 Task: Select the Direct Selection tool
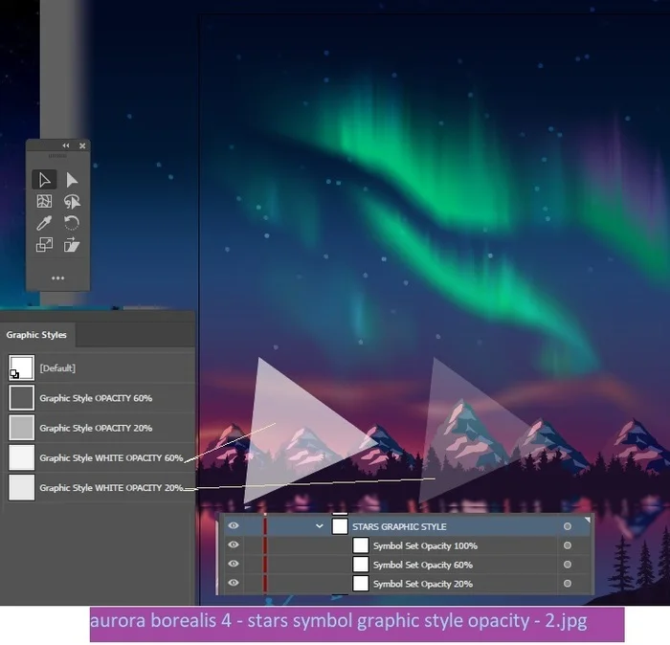[x=72, y=180]
